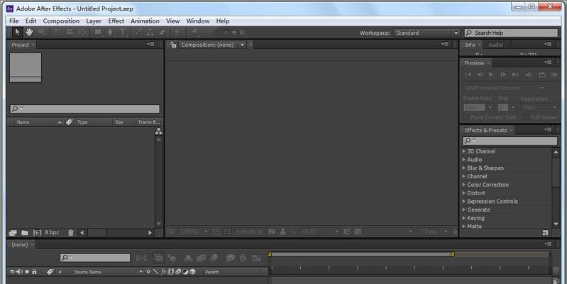The height and width of the screenshot is (284, 567).
Task: Open the Graph Editor in timeline
Action: (256, 258)
